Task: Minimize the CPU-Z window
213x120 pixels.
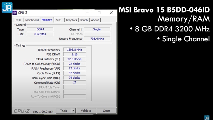Action: click(x=87, y=13)
